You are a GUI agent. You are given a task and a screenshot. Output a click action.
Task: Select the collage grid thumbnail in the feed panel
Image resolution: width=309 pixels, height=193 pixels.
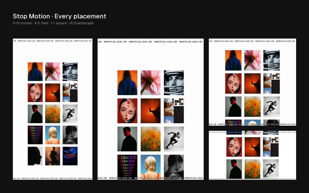pyautogui.click(x=174, y=111)
